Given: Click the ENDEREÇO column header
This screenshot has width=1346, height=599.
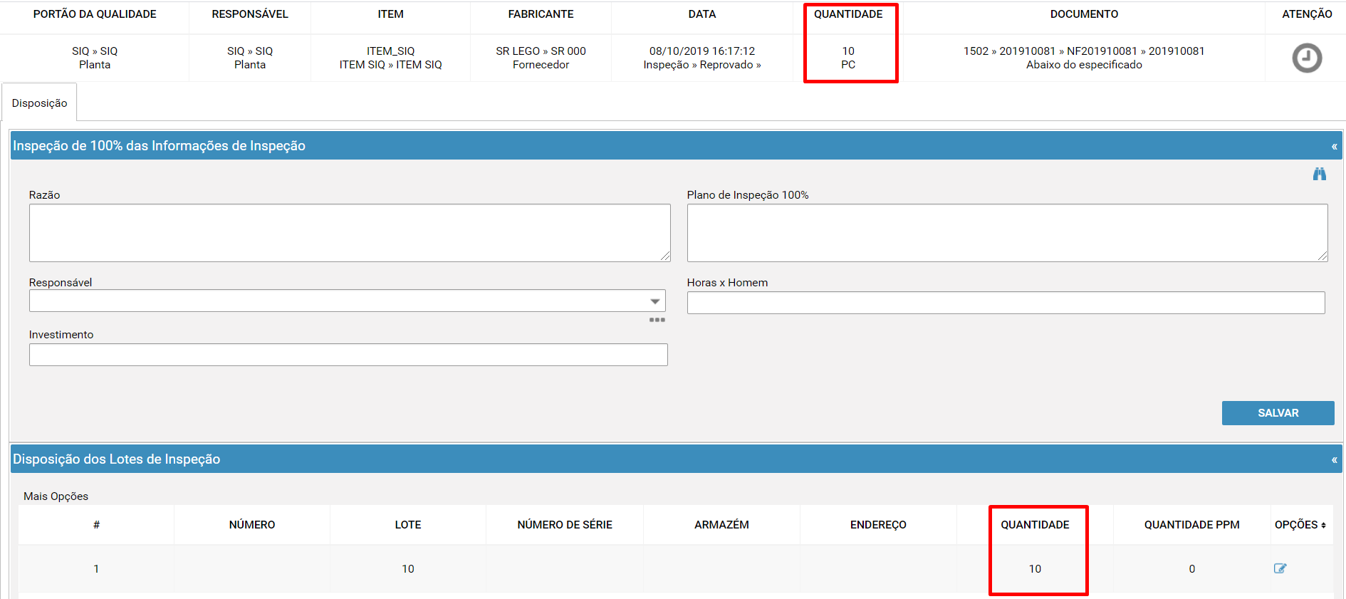Looking at the screenshot, I should click(x=878, y=525).
